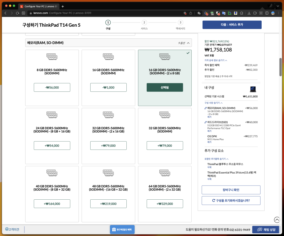Go to step 3 액세서리
The image size is (284, 236).
(181, 25)
